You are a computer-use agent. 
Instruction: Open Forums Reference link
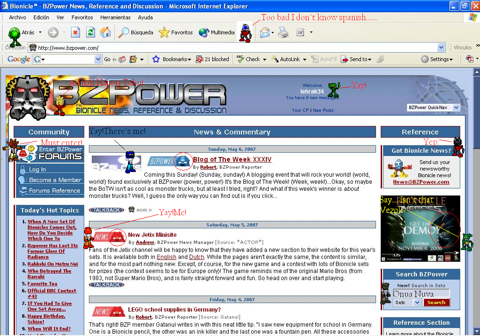50,190
